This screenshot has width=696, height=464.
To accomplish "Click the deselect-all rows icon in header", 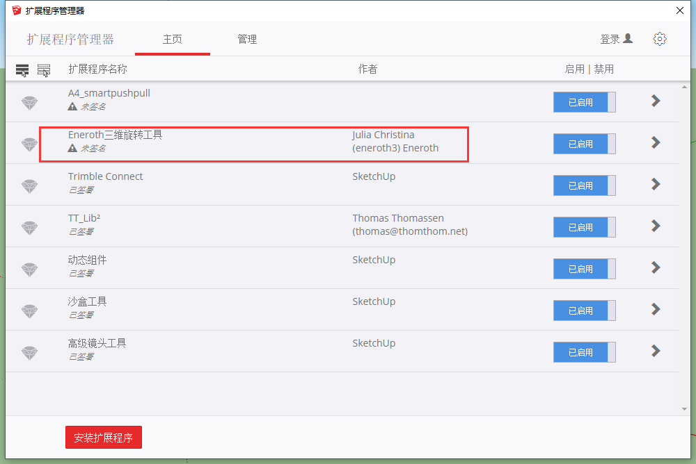I will [x=43, y=70].
